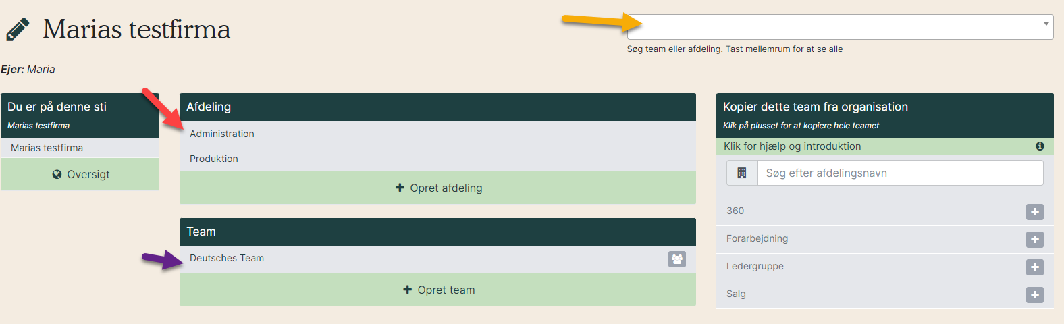
Task: Click the plus icon beside Ledergruppe
Action: (1035, 267)
